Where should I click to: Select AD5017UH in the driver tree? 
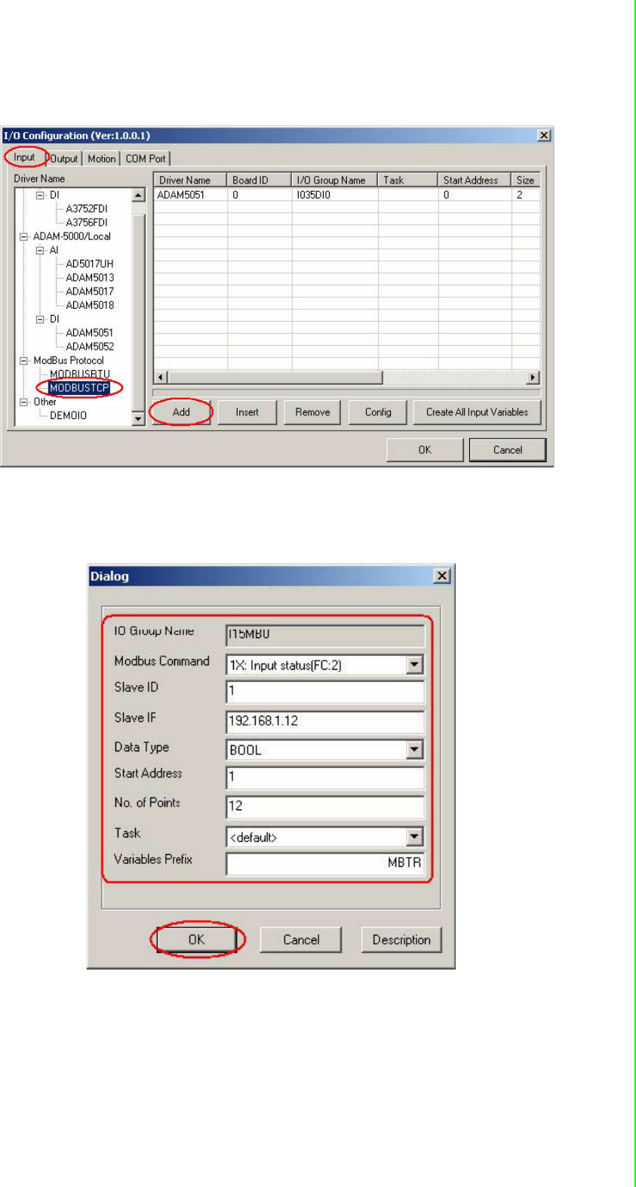[89, 264]
